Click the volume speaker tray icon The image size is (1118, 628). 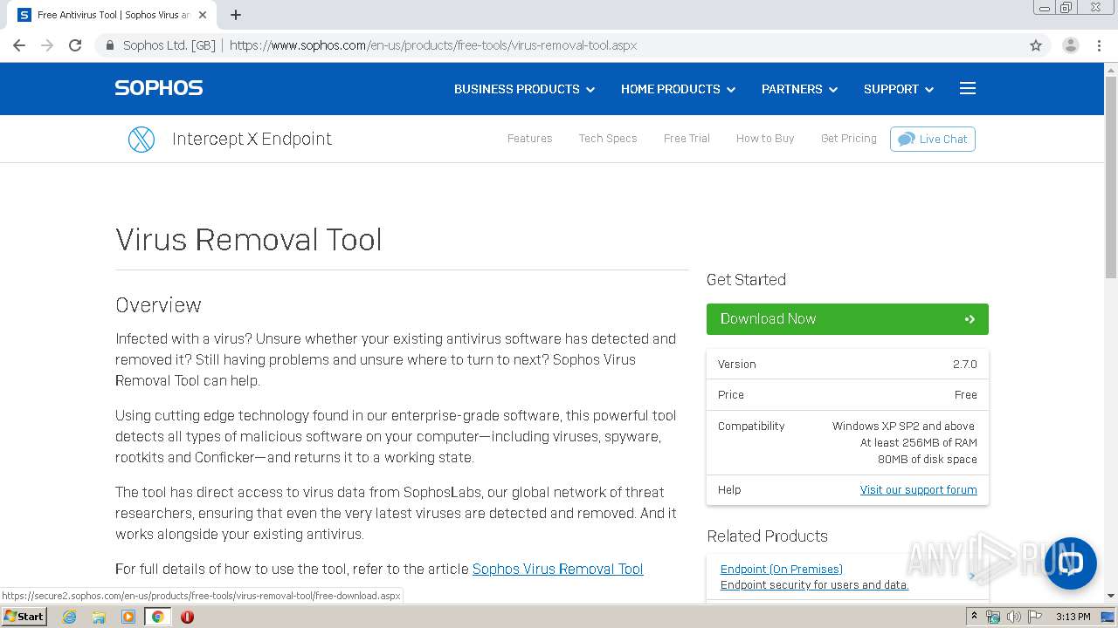[x=1013, y=617]
